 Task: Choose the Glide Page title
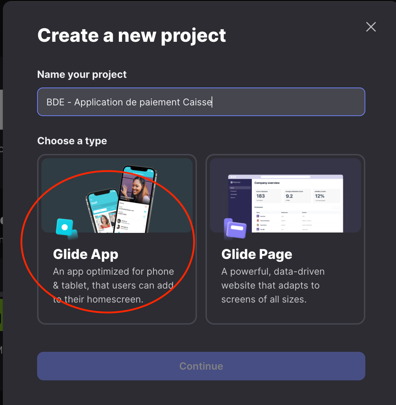257,254
